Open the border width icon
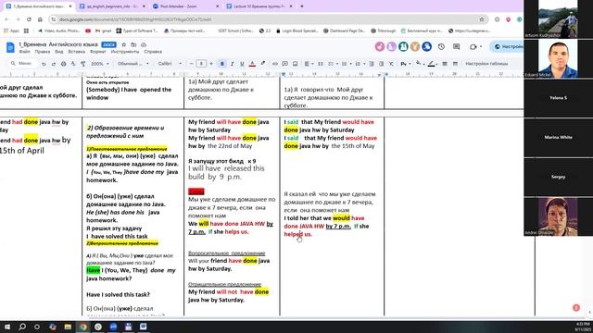The width and height of the screenshot is (593, 333). click(x=445, y=64)
